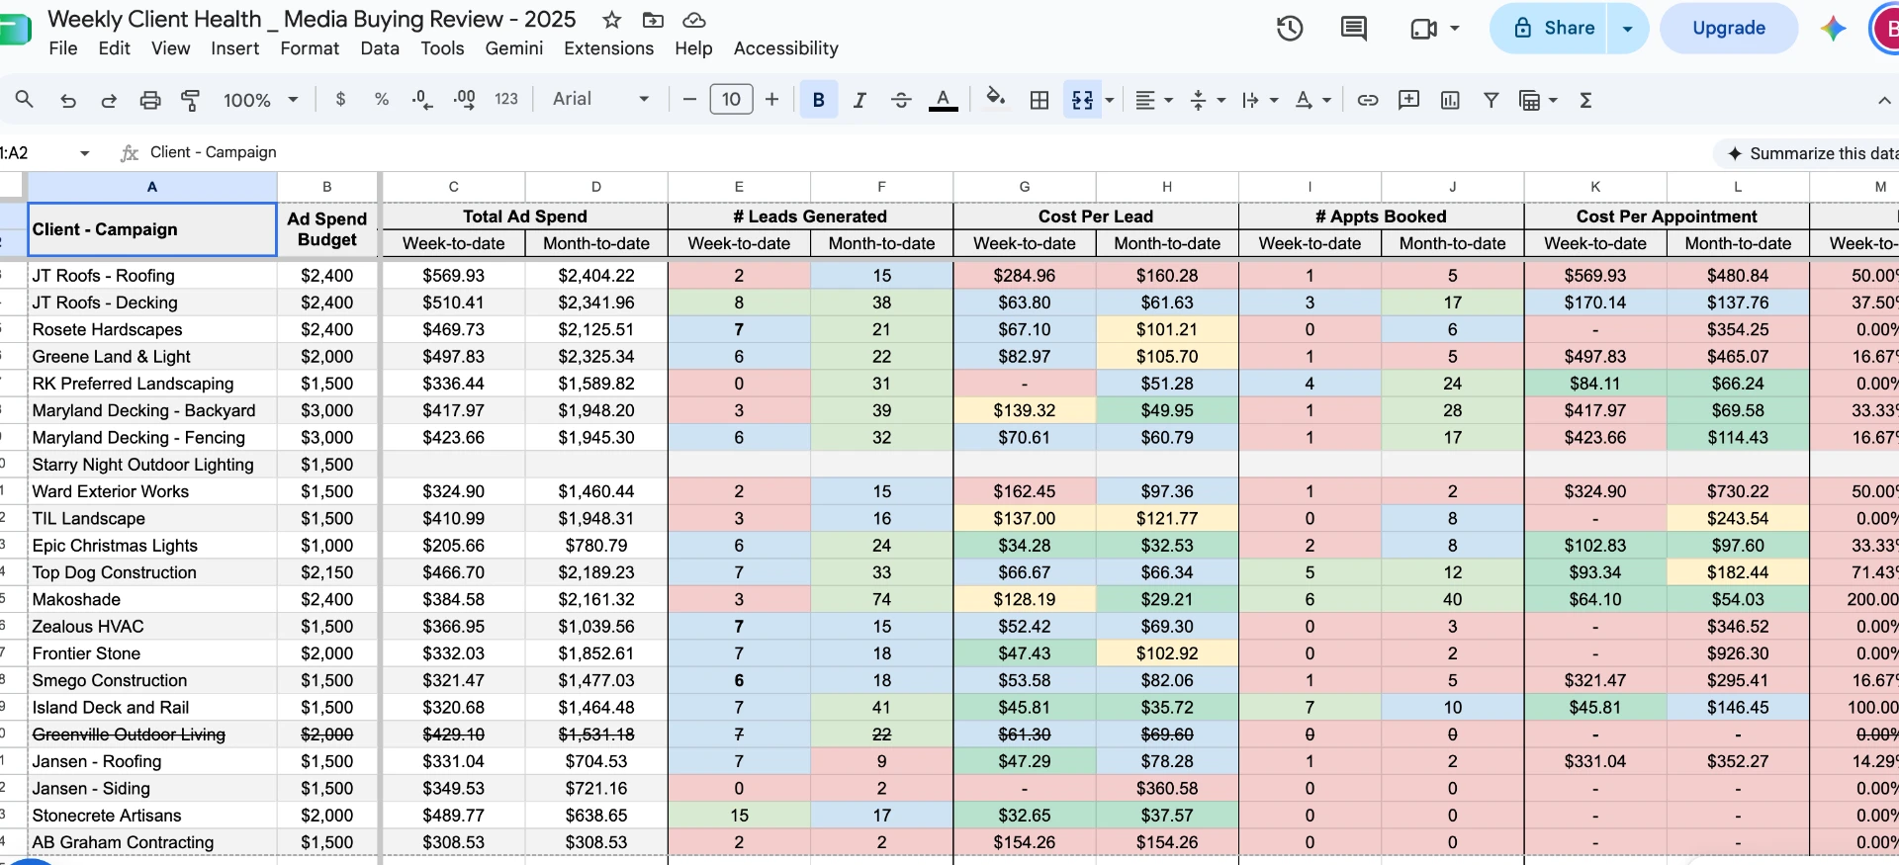Open the Extensions menu
This screenshot has height=865, width=1899.
(609, 48)
